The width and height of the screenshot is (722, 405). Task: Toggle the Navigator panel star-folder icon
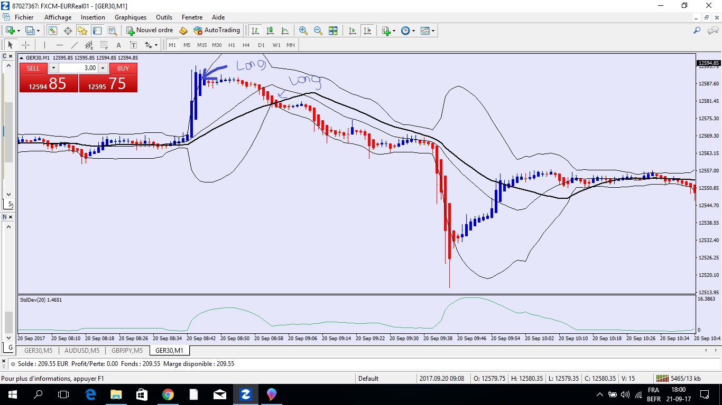pyautogui.click(x=82, y=31)
